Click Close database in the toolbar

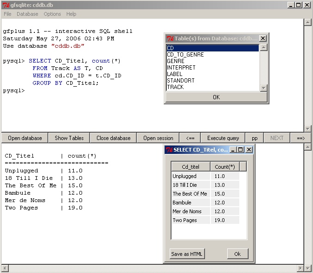coord(114,138)
